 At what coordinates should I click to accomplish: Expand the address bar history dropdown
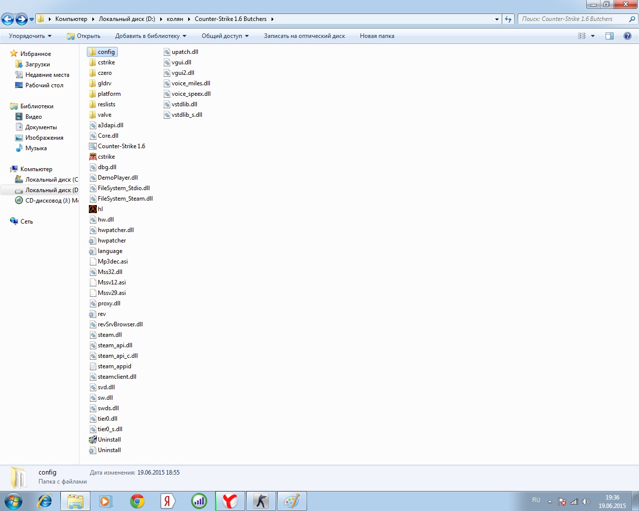(x=497, y=19)
